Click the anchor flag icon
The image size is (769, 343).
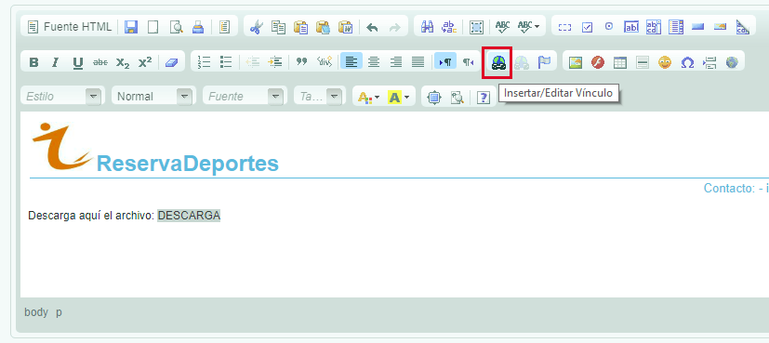point(544,62)
